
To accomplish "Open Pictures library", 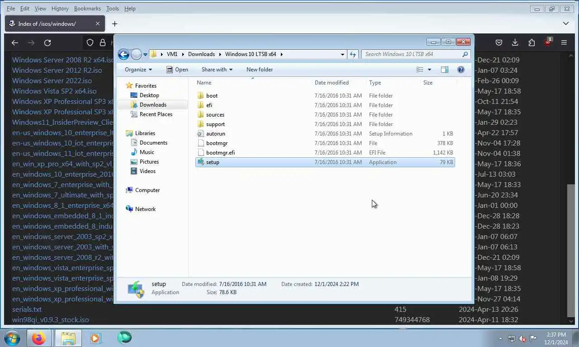I will [149, 162].
